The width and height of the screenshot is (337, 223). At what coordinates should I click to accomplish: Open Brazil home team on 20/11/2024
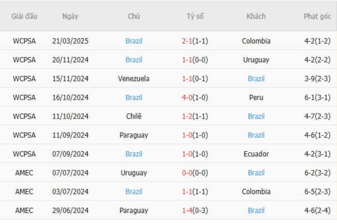click(134, 60)
